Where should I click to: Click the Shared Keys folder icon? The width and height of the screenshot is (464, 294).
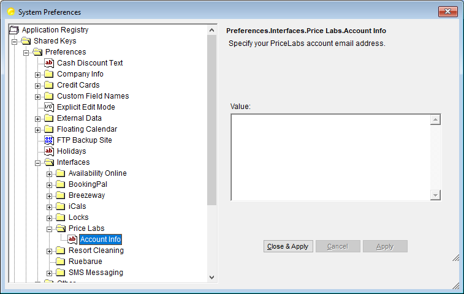(26, 41)
